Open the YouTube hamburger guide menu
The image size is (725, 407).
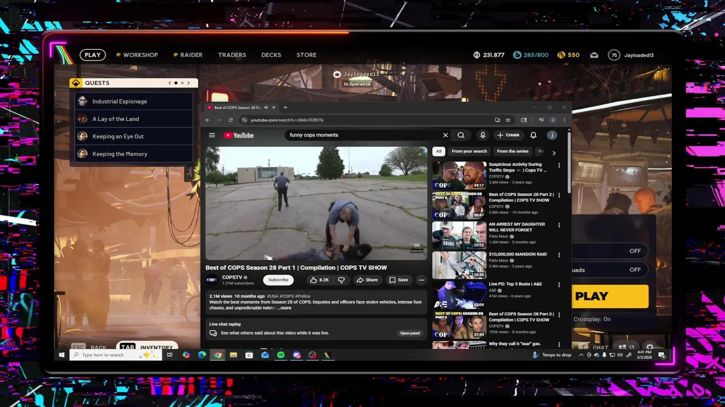pos(212,135)
